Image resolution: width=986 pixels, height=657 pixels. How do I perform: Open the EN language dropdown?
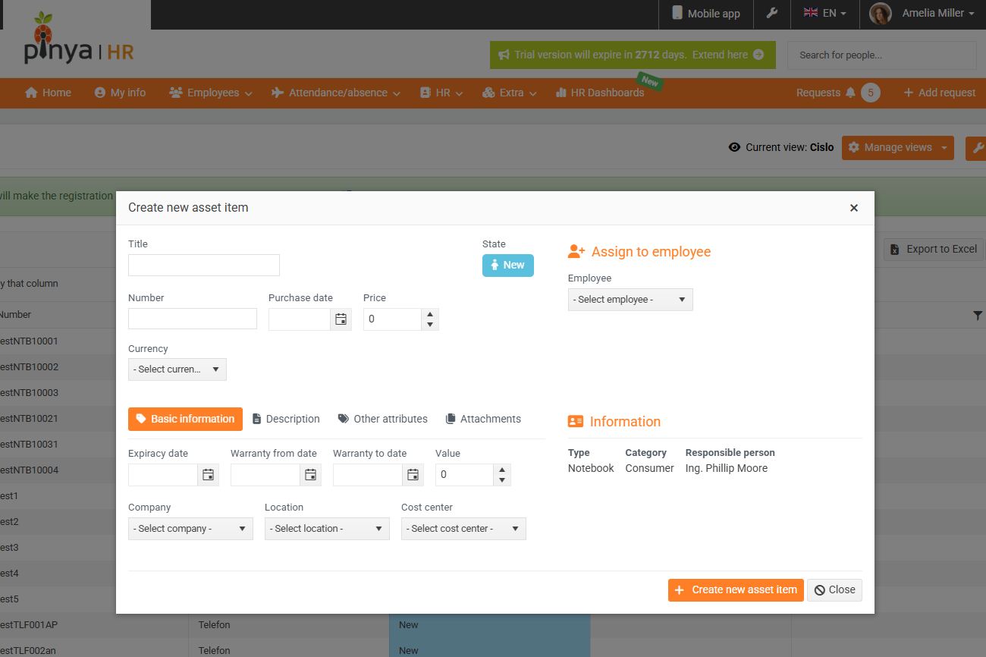click(825, 13)
